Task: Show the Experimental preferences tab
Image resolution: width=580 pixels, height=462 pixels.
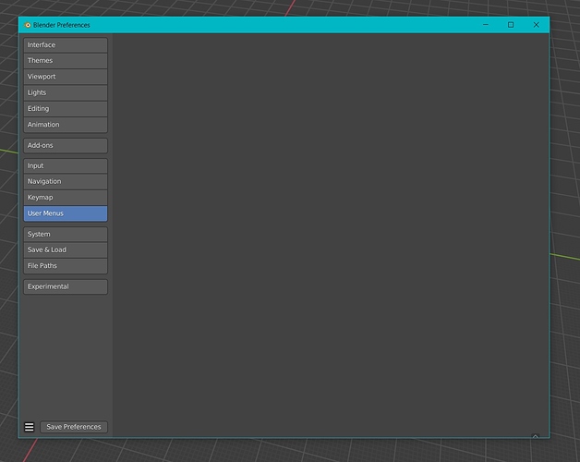Action: 66,286
